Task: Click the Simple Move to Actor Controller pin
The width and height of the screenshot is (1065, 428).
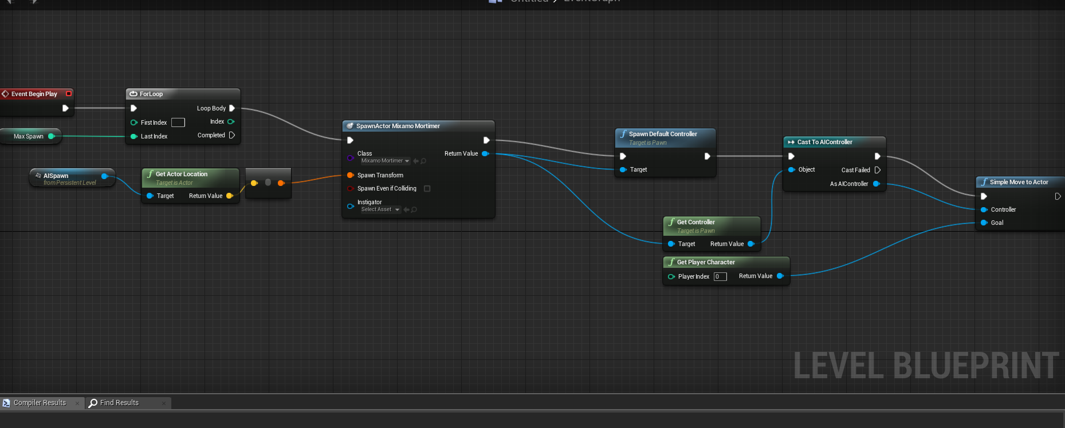Action: tap(984, 209)
